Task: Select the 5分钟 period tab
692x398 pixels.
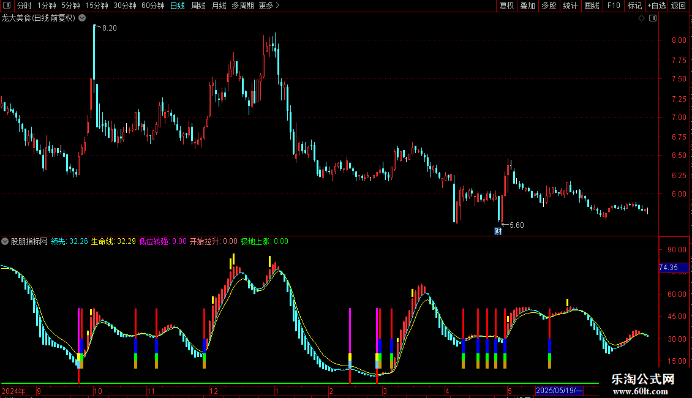Action: point(70,6)
